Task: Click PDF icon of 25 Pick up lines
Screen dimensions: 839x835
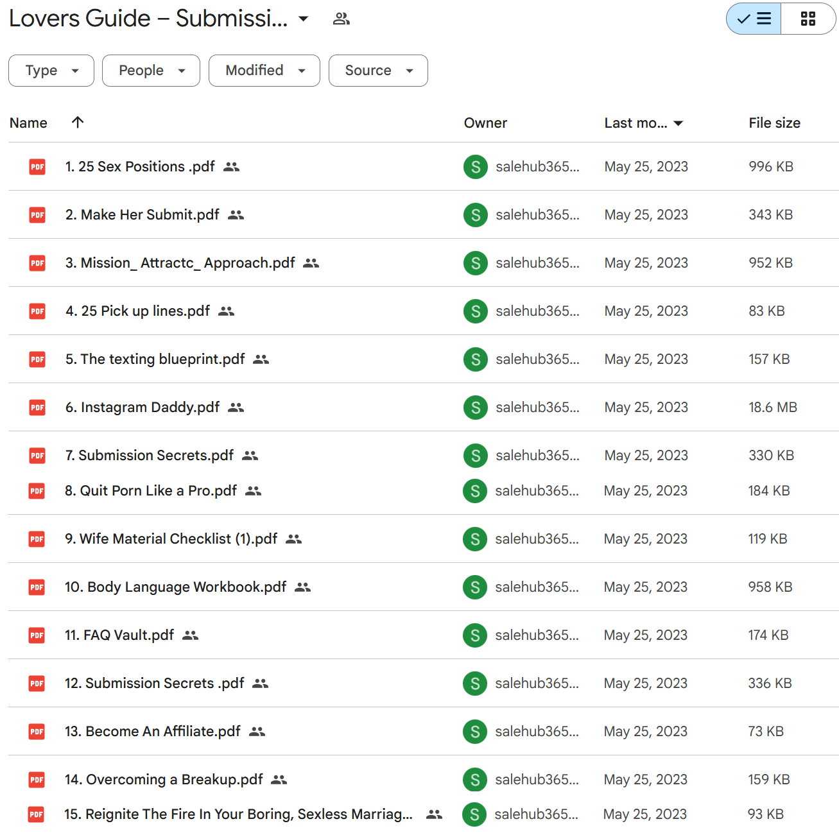Action: (x=37, y=311)
